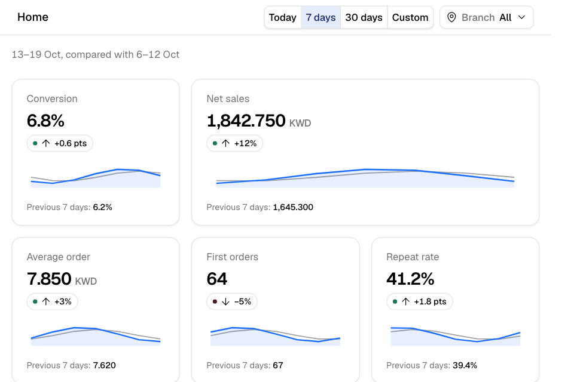
Task: Choose the 30 days range
Action: 364,17
